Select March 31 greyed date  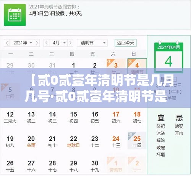[x=52, y=68]
